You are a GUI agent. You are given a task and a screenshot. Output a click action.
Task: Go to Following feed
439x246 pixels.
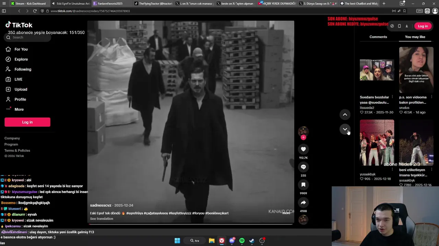[23, 69]
